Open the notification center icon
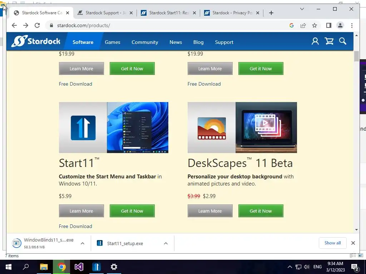Viewport: 366px width, 274px height. (x=355, y=267)
